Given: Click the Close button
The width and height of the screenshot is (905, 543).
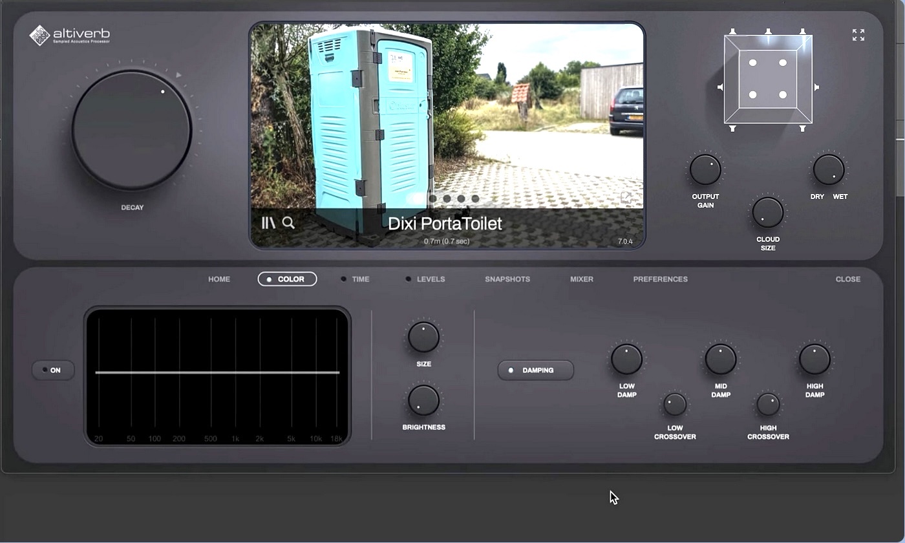Looking at the screenshot, I should point(847,279).
